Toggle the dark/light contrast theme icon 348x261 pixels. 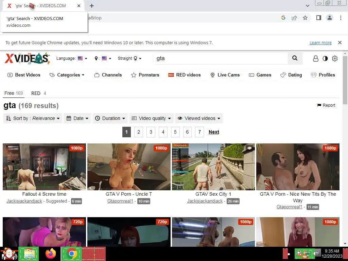pos(325,58)
